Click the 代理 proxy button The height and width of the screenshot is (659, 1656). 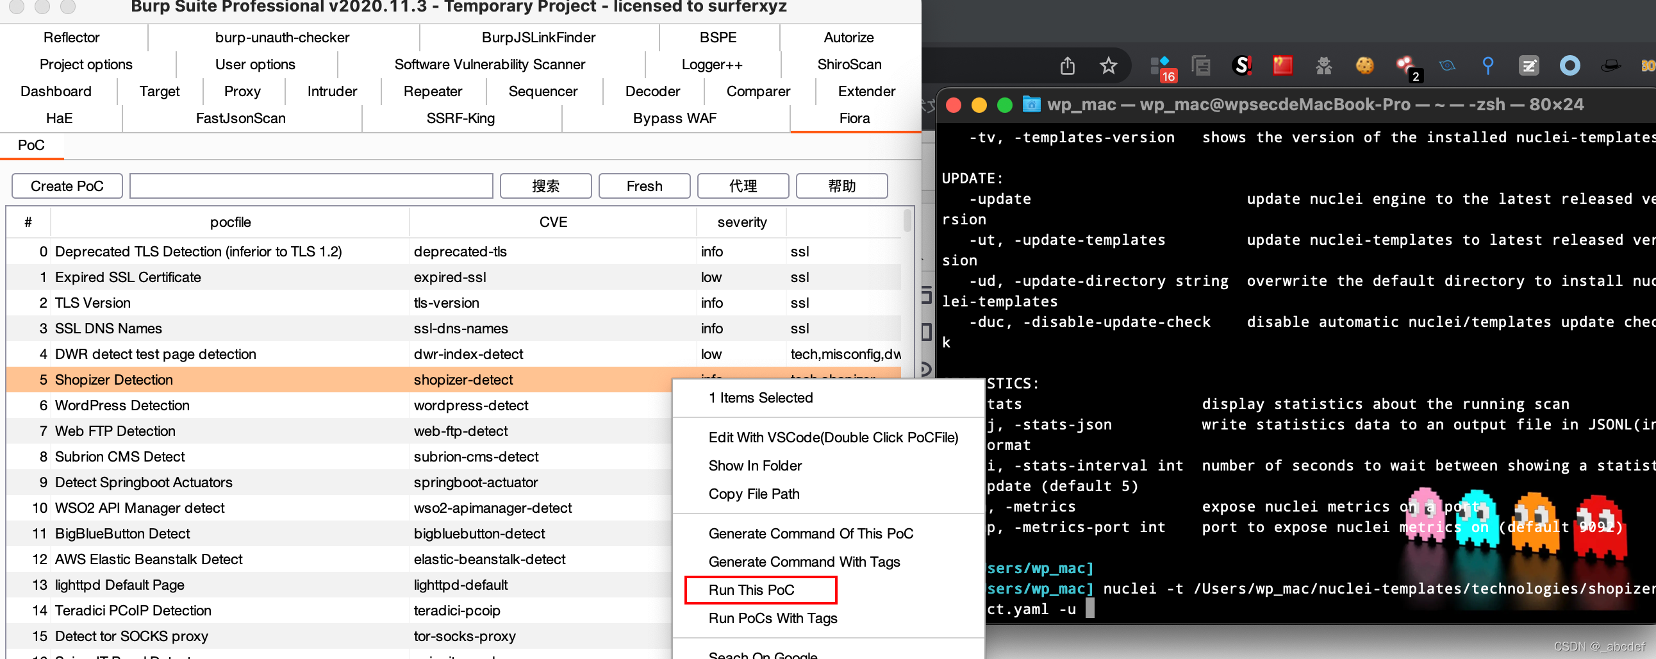pos(743,187)
